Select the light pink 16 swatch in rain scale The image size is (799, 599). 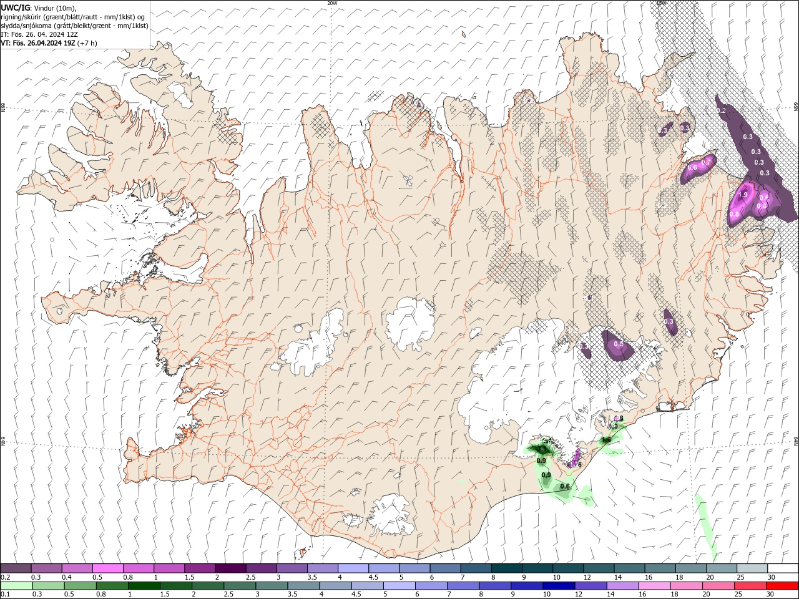coord(655,586)
